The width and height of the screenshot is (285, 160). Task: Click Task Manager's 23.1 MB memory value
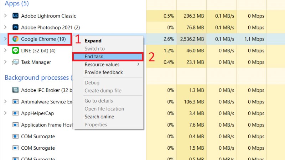tap(195, 62)
